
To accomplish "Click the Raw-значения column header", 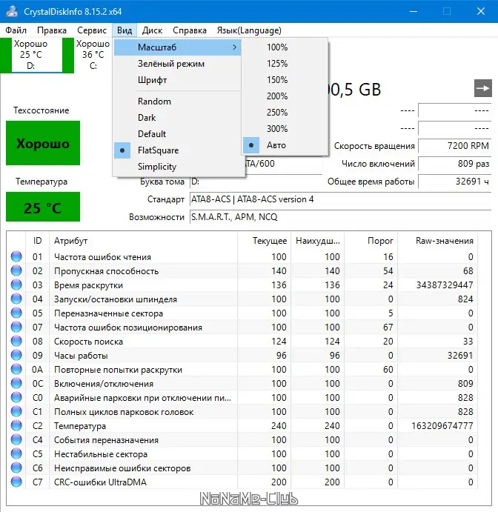I will [x=438, y=241].
